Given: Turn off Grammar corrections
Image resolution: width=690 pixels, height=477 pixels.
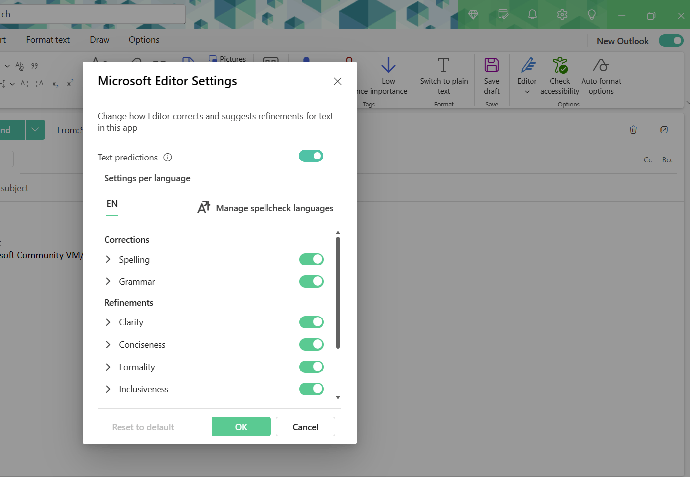Looking at the screenshot, I should (x=312, y=281).
